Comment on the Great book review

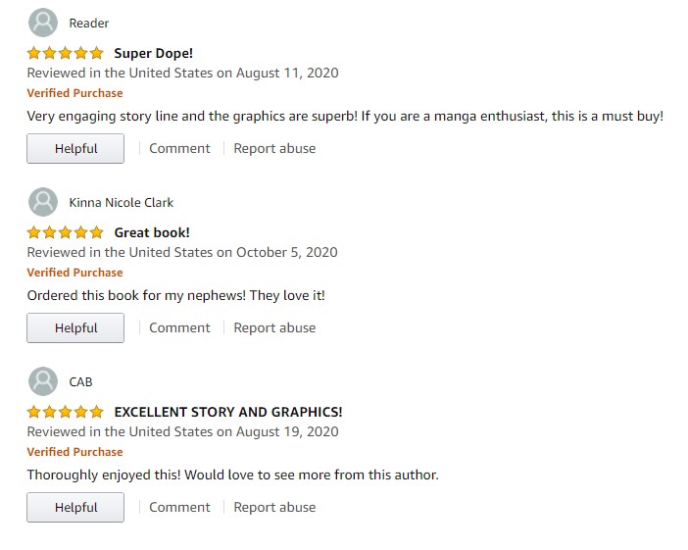[179, 328]
